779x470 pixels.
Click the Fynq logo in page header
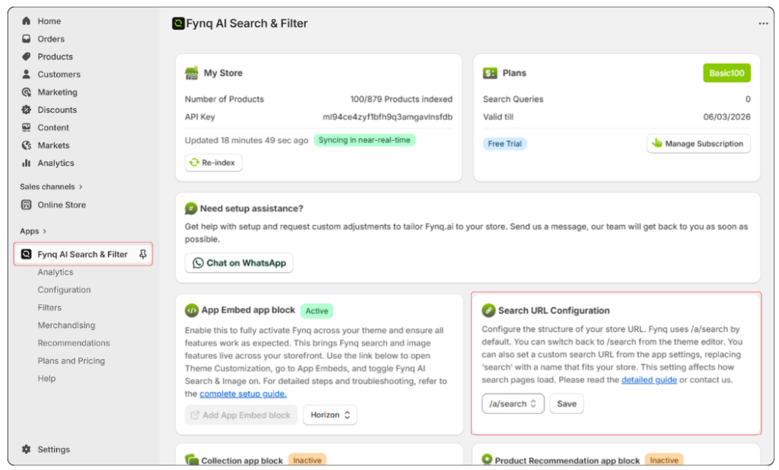click(x=178, y=24)
